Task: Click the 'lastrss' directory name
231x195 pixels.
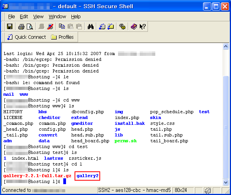Action: click(x=54, y=158)
